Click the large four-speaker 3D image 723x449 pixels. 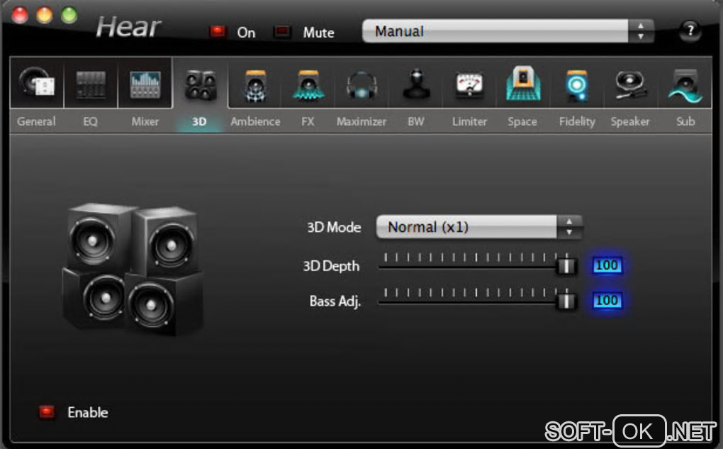(133, 269)
